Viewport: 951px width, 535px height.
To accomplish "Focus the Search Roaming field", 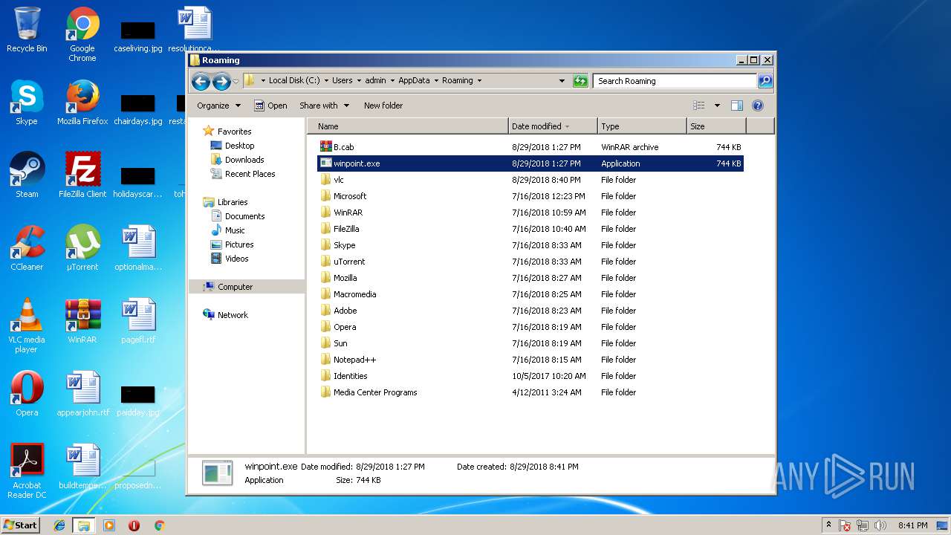I will click(675, 81).
